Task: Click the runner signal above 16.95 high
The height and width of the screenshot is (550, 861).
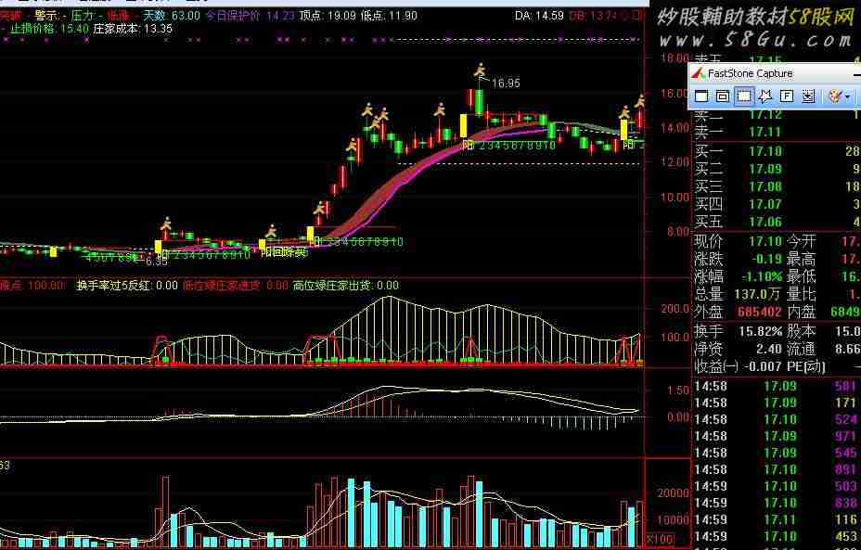Action: point(481,70)
